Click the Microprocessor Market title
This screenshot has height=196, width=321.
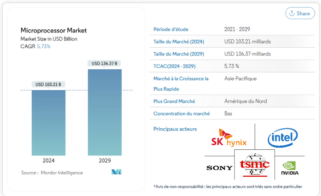pyautogui.click(x=54, y=30)
